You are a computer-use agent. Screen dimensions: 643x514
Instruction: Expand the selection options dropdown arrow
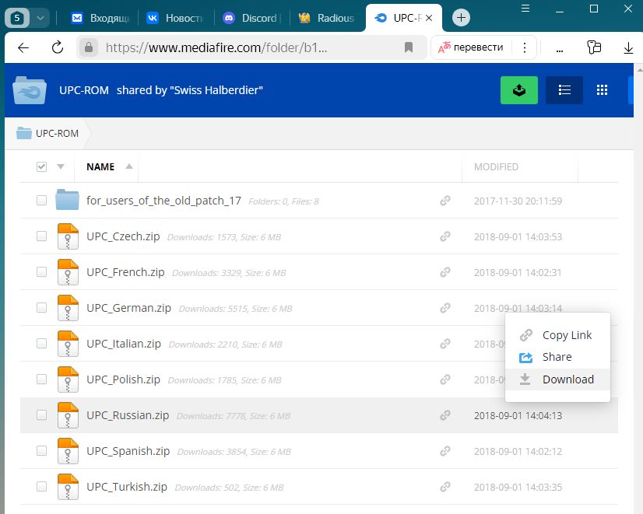61,166
